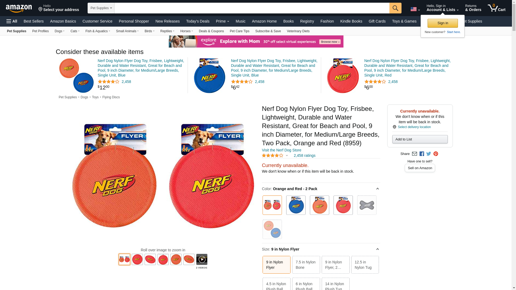
Task: Open the All hamburger menu
Action: 12,21
